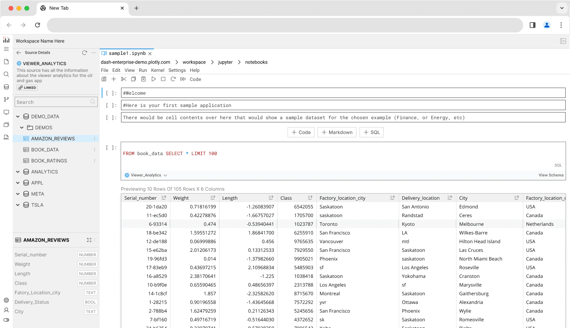The image size is (570, 328).
Task: Cut the selected cell with the scissors icon
Action: (x=123, y=79)
